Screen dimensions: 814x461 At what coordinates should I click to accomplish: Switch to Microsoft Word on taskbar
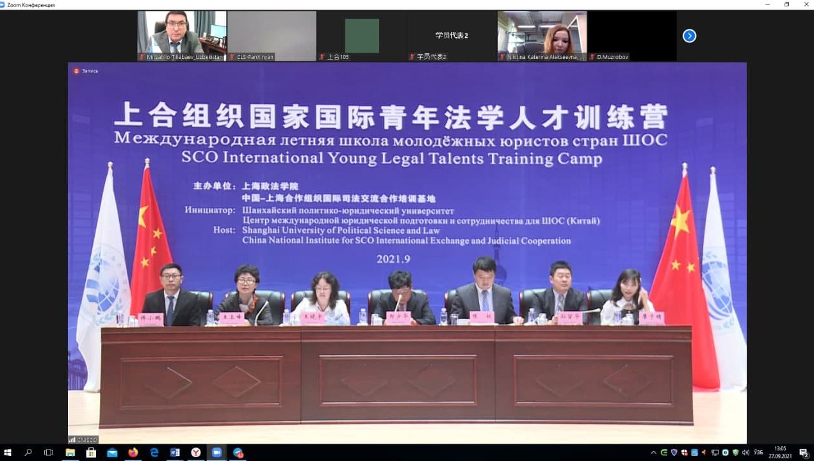tap(175, 453)
